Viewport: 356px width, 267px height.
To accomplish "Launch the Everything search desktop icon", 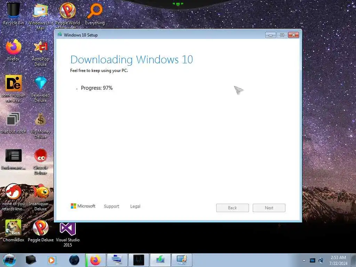I will [x=95, y=14].
